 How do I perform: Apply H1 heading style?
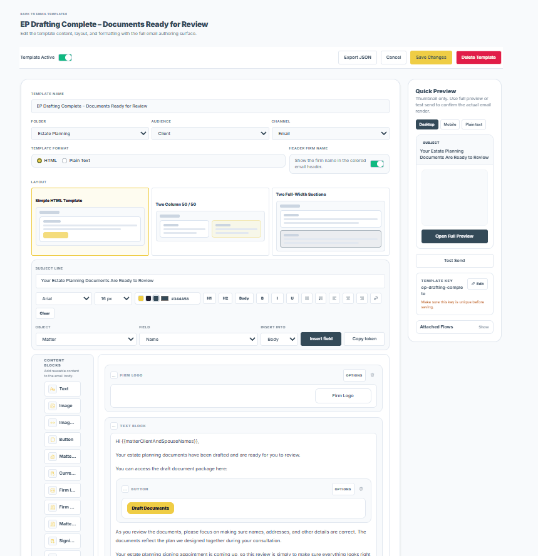point(210,298)
